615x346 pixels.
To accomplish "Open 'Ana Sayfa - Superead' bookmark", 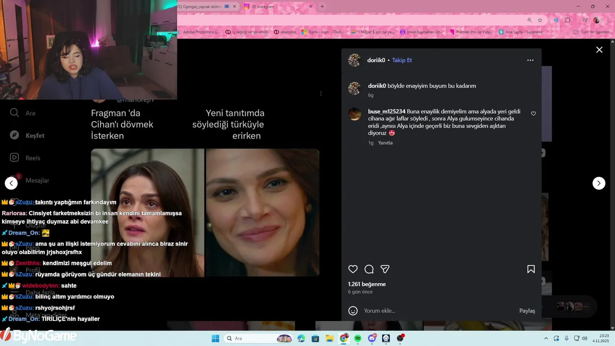I will (x=520, y=32).
